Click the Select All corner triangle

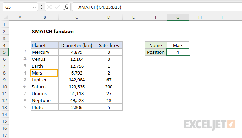pos(6,17)
